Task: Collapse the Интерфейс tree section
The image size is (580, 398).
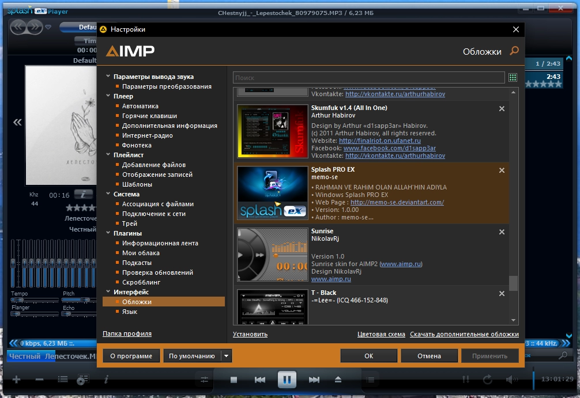Action: 108,291
